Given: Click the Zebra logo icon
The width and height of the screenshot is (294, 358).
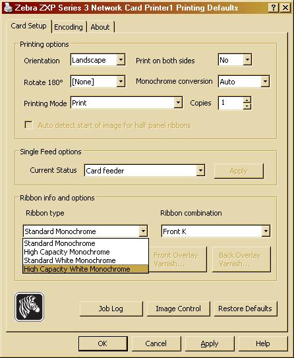Looking at the screenshot, I should 29,307.
